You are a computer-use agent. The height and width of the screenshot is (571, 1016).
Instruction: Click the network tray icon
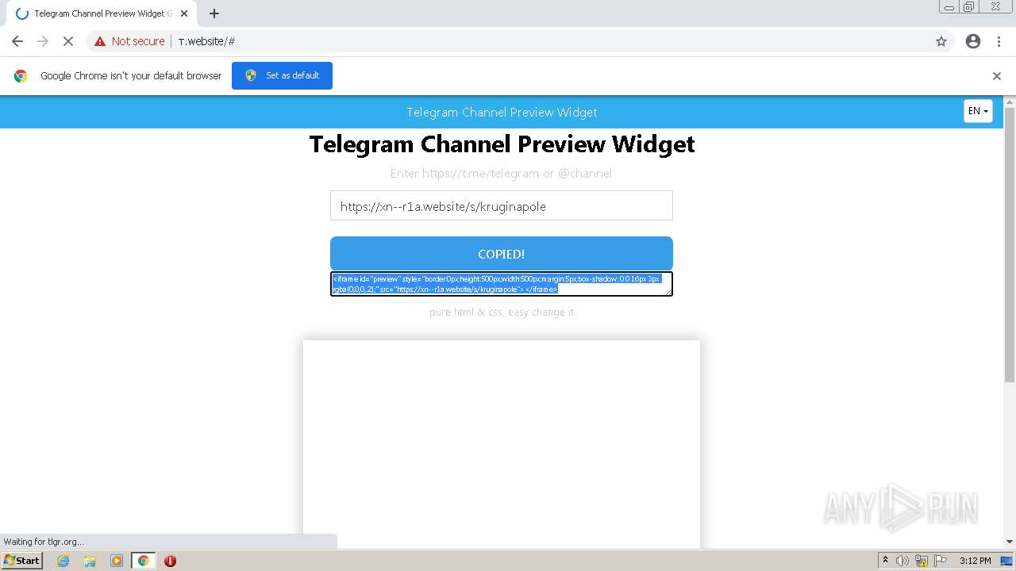pos(921,561)
